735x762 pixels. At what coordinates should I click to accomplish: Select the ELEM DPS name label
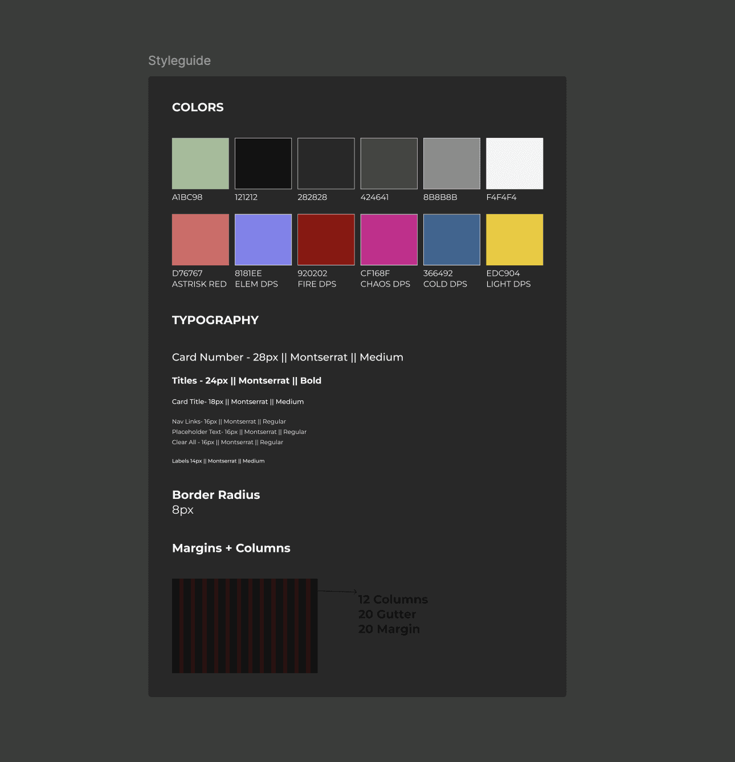(x=256, y=284)
